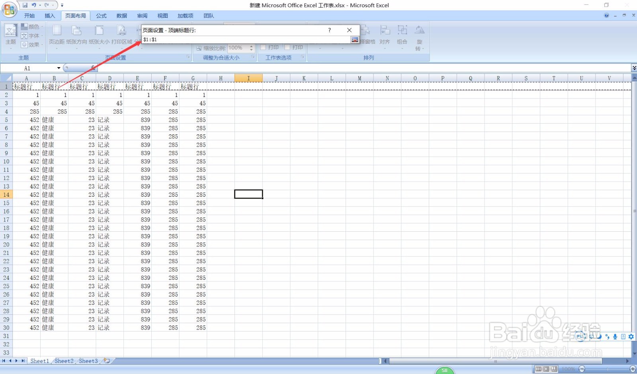This screenshot has height=374, width=637.
Task: Switch to the 开始 ribbon tab
Action: tap(29, 16)
